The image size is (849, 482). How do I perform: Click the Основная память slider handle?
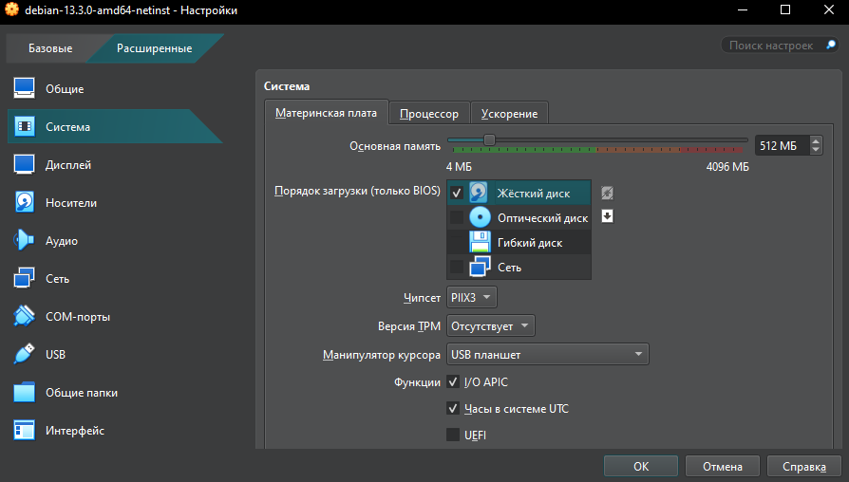tap(489, 140)
